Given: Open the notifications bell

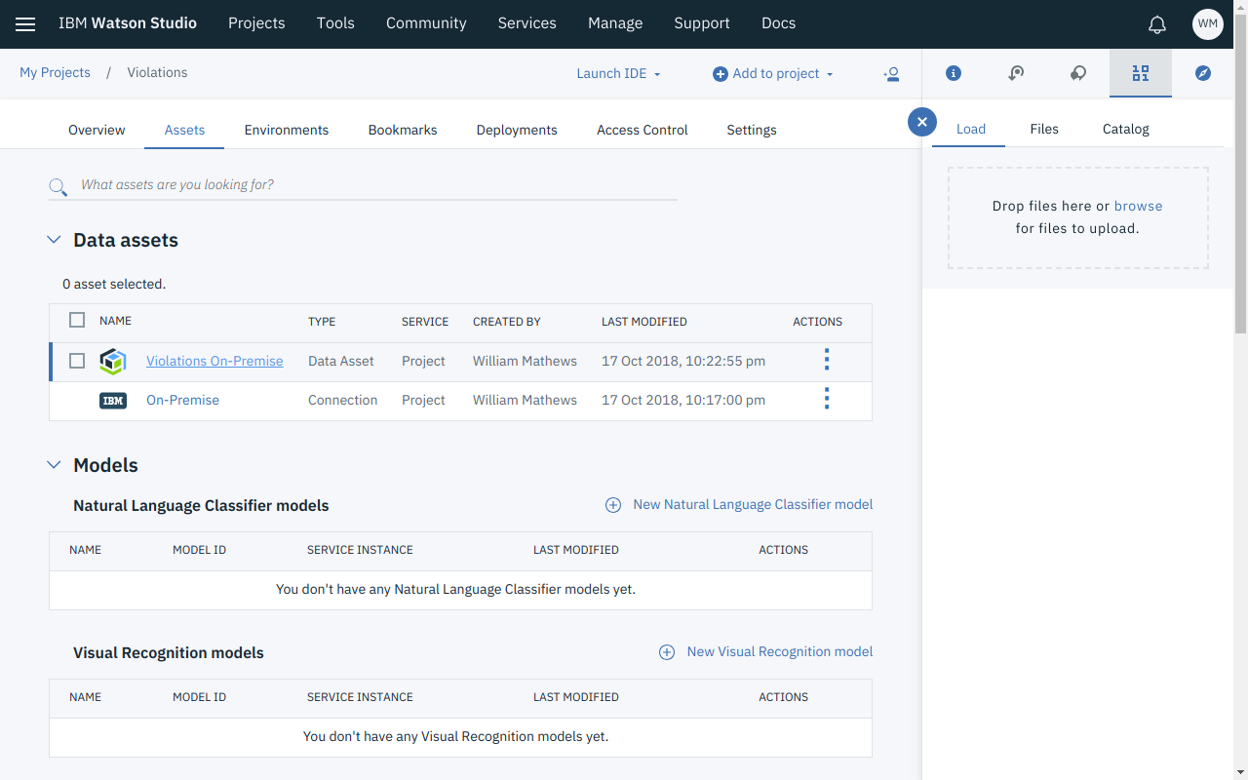Looking at the screenshot, I should tap(1157, 24).
